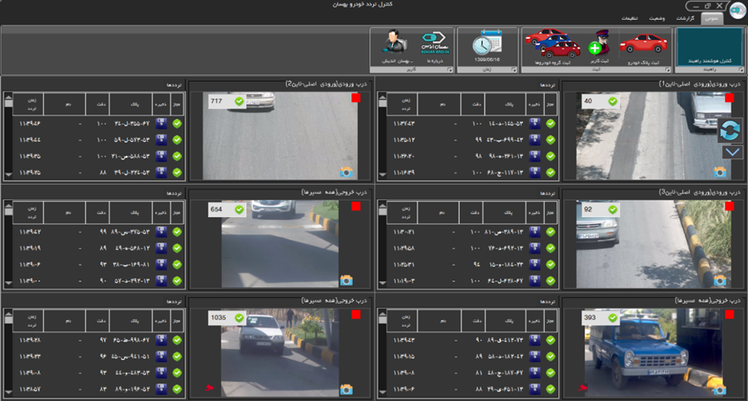Expand blue chevron-down button below refresh icon
This screenshot has width=748, height=401.
click(x=731, y=152)
